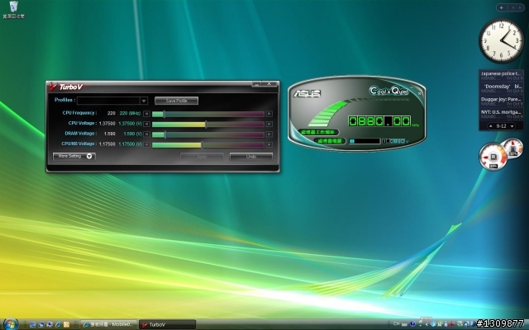This screenshot has height=330, width=529.
Task: Close the TurboV window
Action: pos(269,83)
